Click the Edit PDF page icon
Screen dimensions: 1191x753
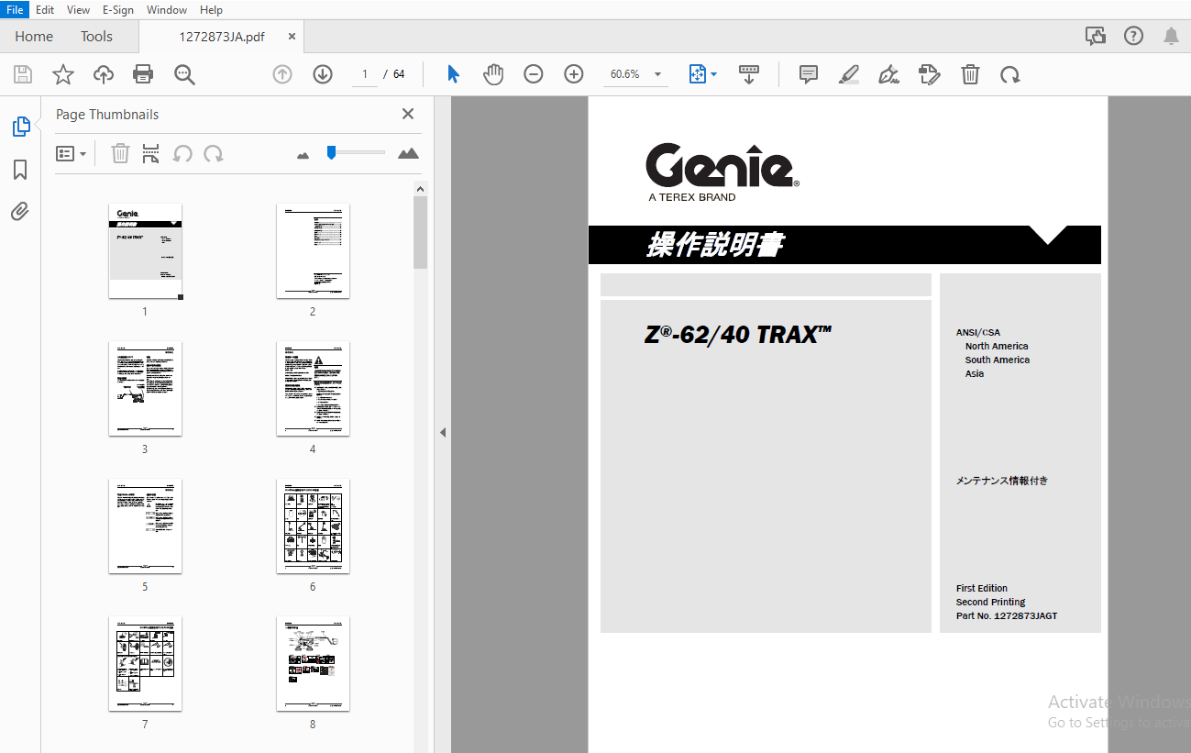coord(930,74)
